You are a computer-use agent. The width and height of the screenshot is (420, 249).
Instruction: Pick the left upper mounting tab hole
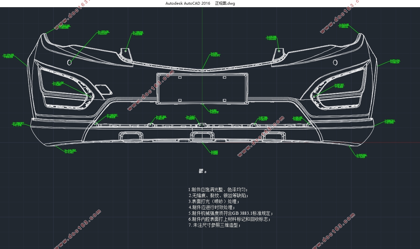126,51
